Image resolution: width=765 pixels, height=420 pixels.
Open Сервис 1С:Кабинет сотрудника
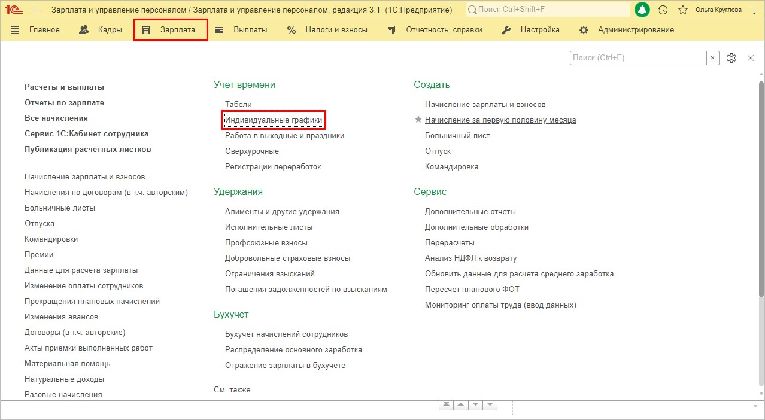tap(87, 133)
